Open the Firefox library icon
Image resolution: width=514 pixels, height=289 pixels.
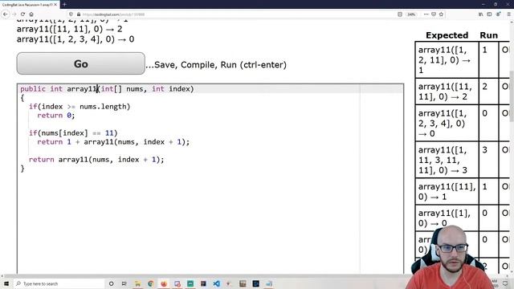click(x=480, y=14)
